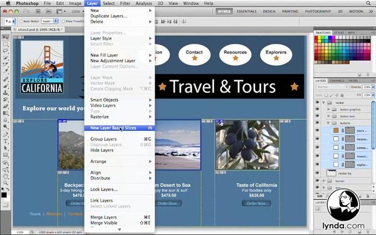Viewport: 376px width, 235px height.
Task: Switch to the Design workspace
Action: [269, 11]
